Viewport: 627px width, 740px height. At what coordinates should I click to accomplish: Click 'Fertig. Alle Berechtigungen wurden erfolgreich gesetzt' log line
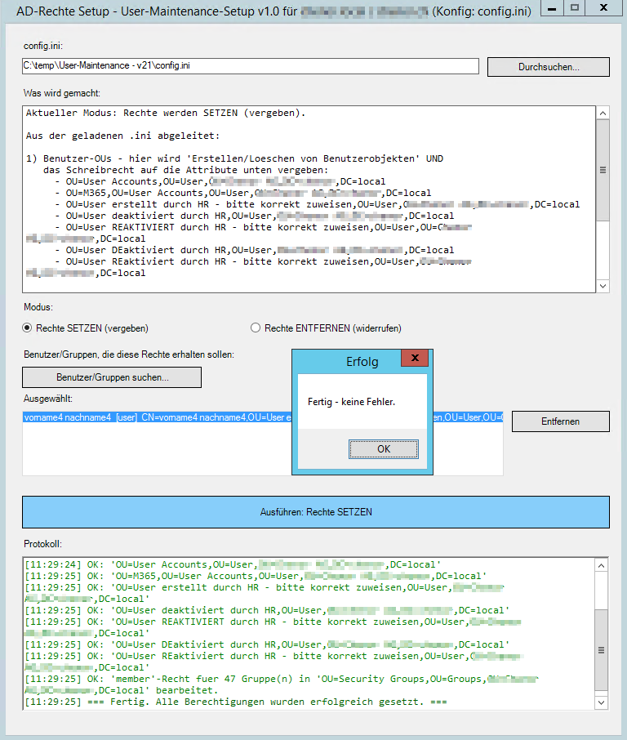coord(236,702)
